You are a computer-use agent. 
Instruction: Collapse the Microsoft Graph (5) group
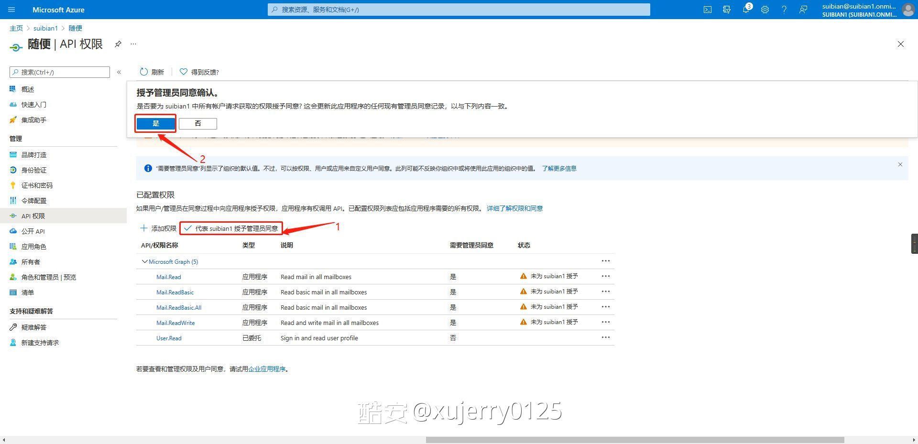coord(145,262)
